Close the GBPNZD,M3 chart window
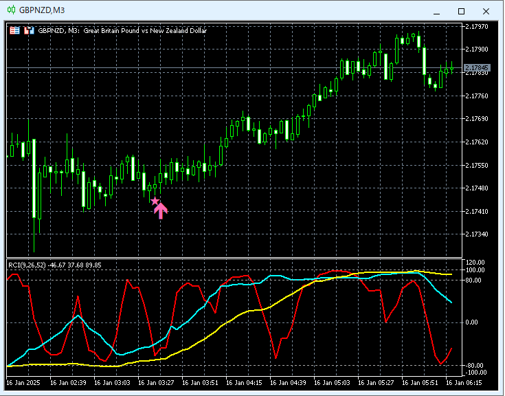The width and height of the screenshot is (505, 396). pos(486,12)
